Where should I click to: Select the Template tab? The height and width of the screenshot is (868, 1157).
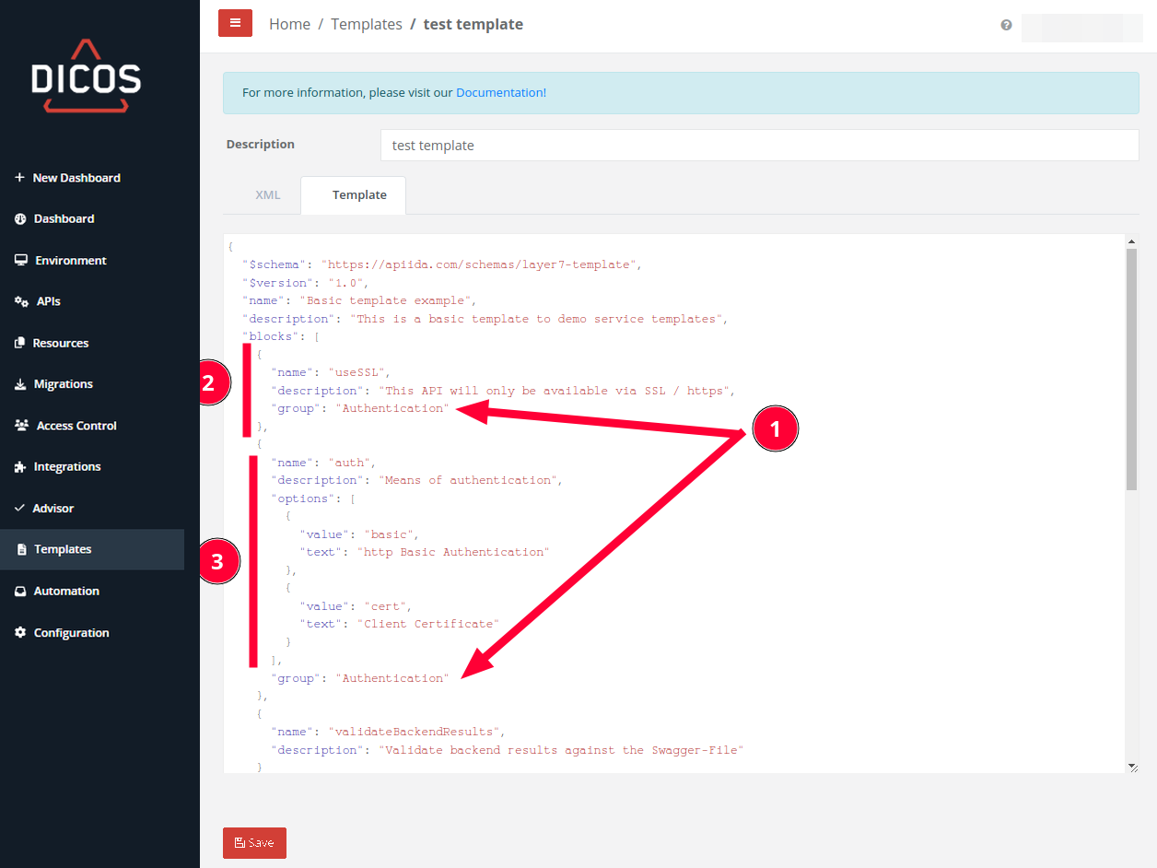point(359,195)
